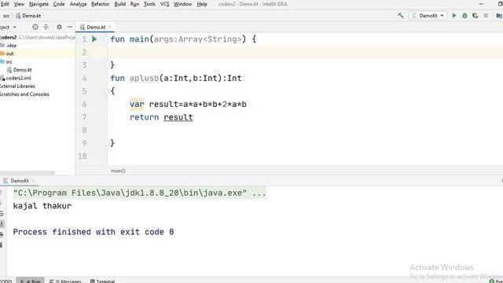Viewport: 503px width, 283px height.
Task: Click 'Process finished with exit code 0'
Action: pos(94,232)
